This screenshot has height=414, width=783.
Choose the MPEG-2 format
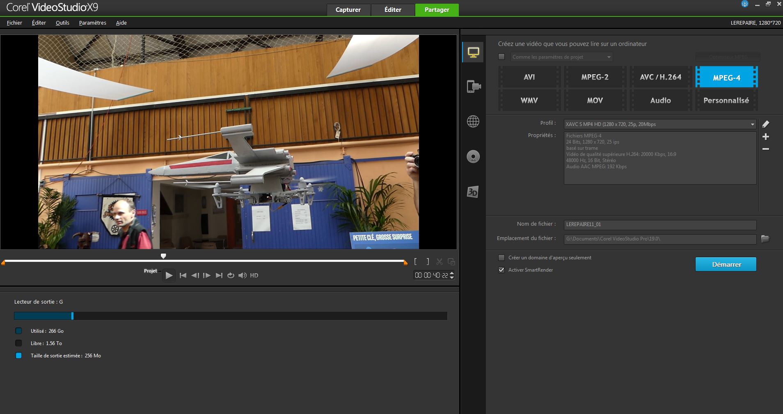pyautogui.click(x=595, y=77)
